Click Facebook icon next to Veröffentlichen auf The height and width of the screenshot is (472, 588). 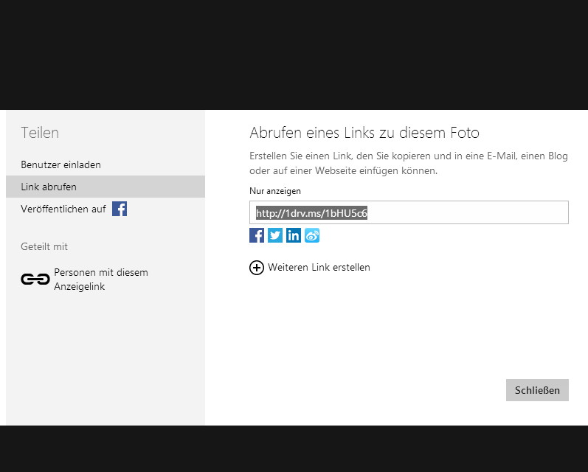click(120, 209)
